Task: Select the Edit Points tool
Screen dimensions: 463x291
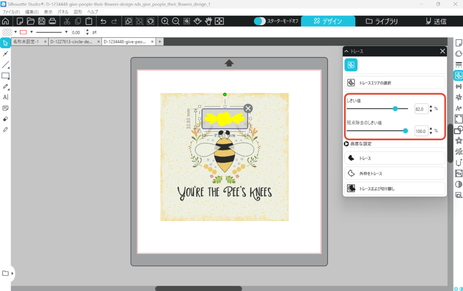Action: tap(5, 54)
